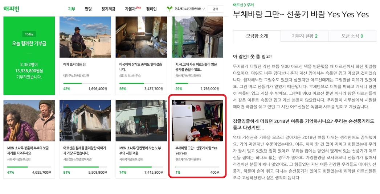
Task: Click the 해피빈 logo
Action: tap(11, 9)
